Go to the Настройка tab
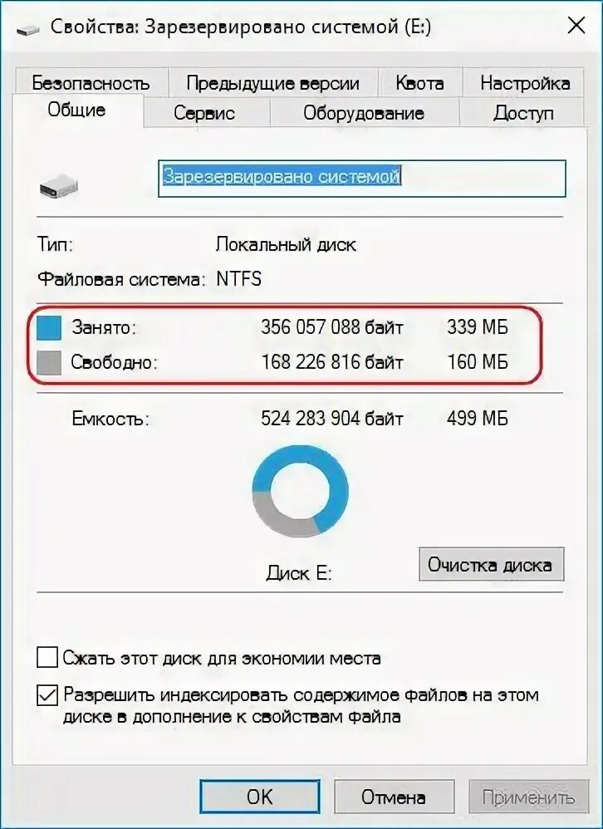The image size is (603, 829). coord(524,83)
